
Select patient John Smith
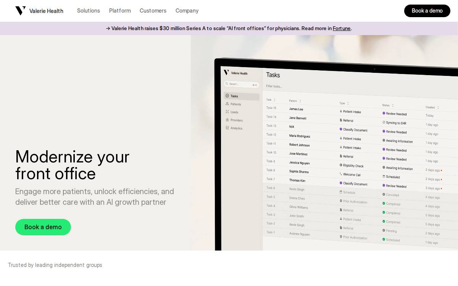point(297,216)
